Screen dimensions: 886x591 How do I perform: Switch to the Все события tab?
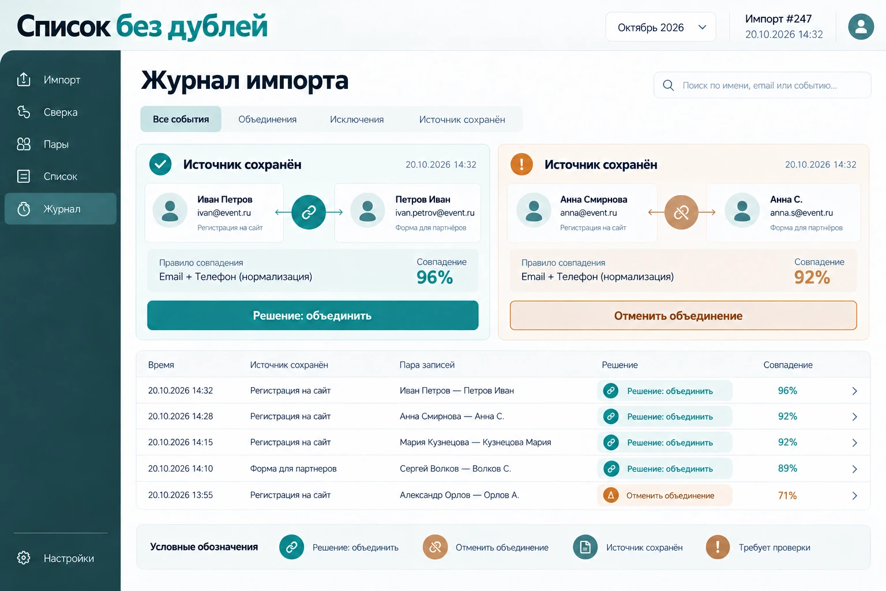point(181,119)
